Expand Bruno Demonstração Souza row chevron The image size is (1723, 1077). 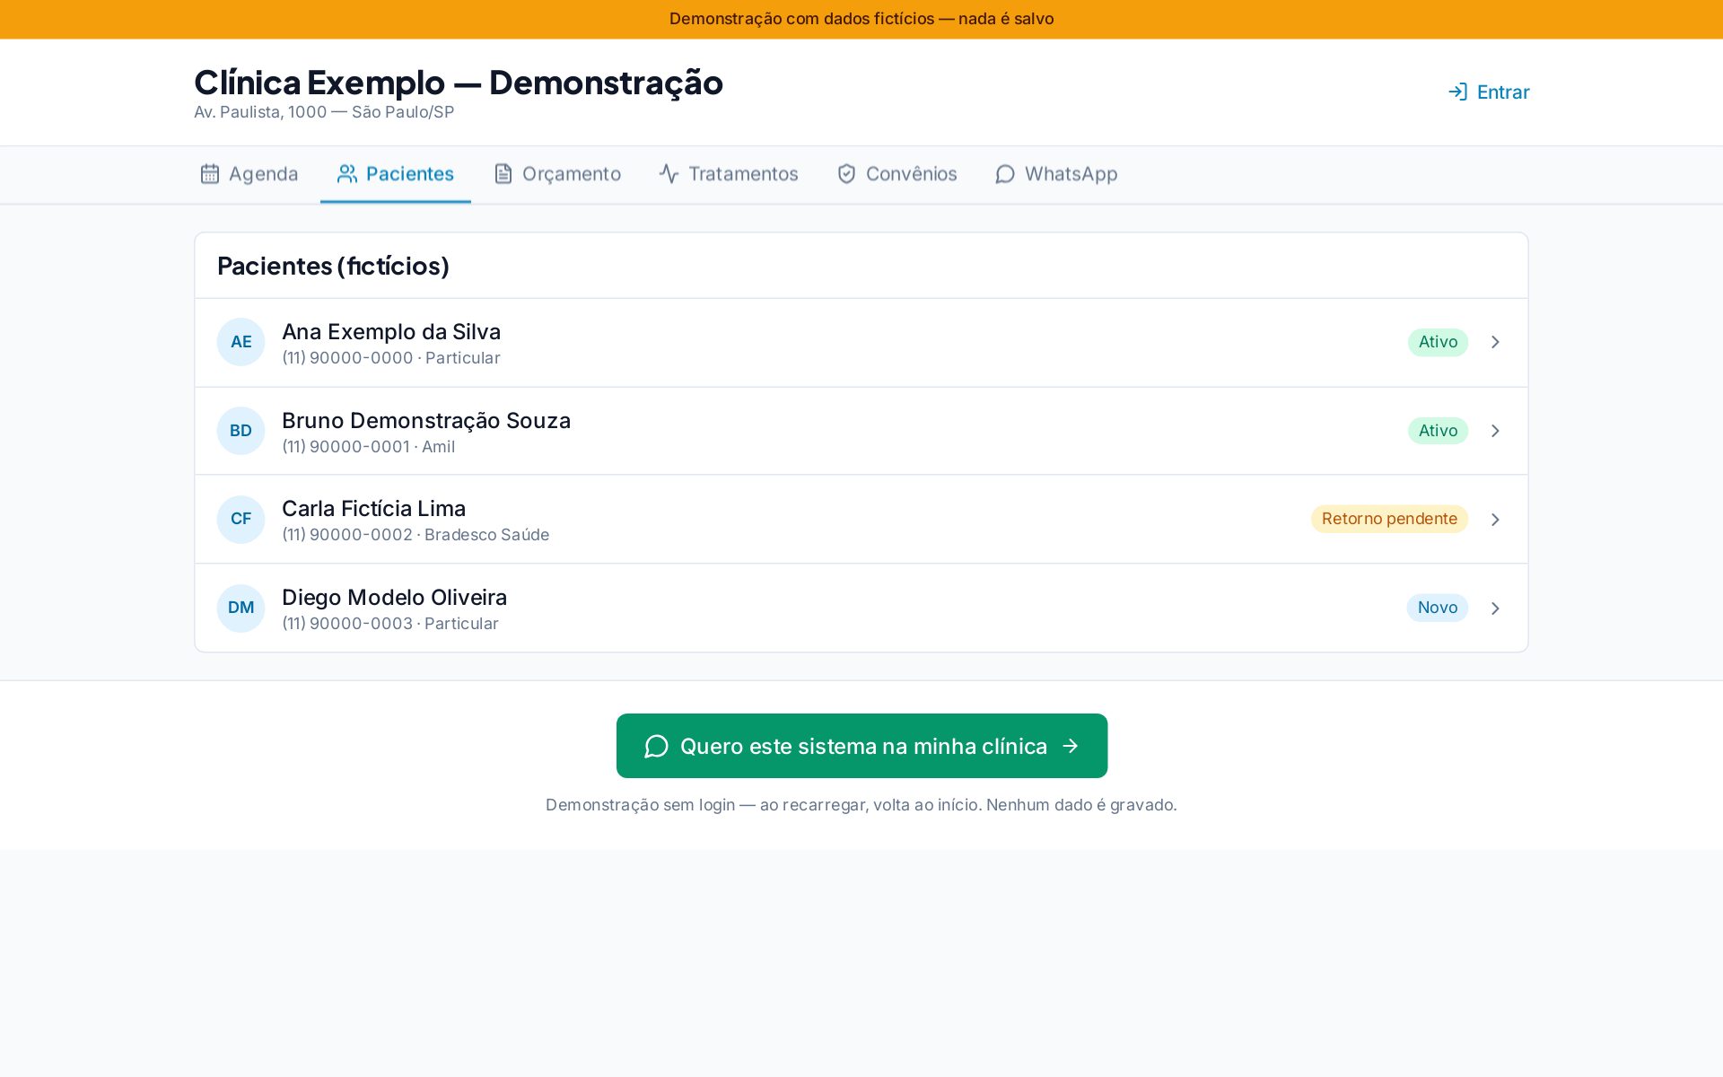coord(1495,431)
